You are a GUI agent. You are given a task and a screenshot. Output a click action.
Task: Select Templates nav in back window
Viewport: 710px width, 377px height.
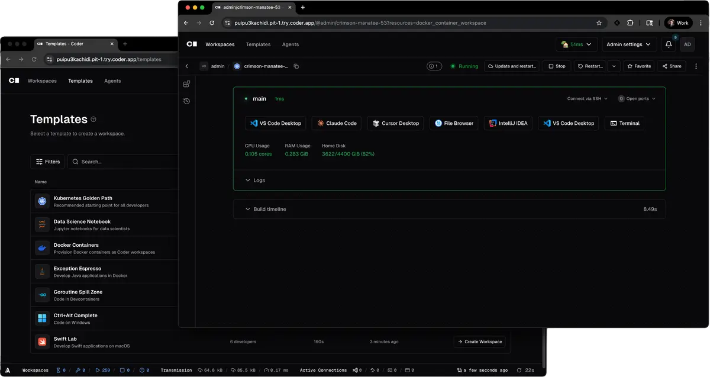[80, 80]
